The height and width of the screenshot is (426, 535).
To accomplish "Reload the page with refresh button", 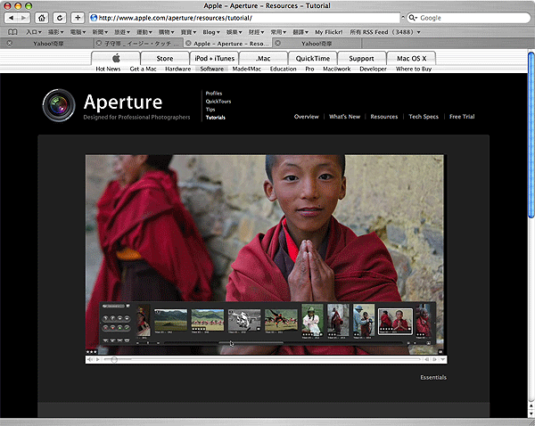I will (59, 18).
